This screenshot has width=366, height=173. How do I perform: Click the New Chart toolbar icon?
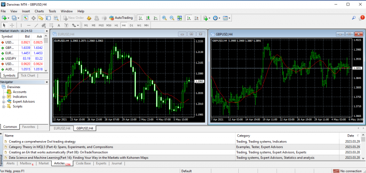pyautogui.click(x=4, y=18)
